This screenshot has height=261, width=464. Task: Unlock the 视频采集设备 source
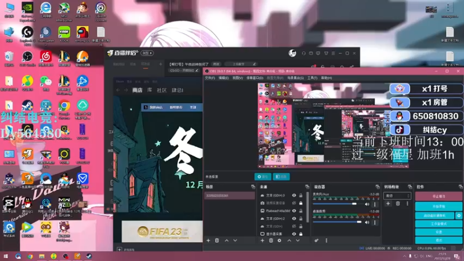[x=300, y=204]
